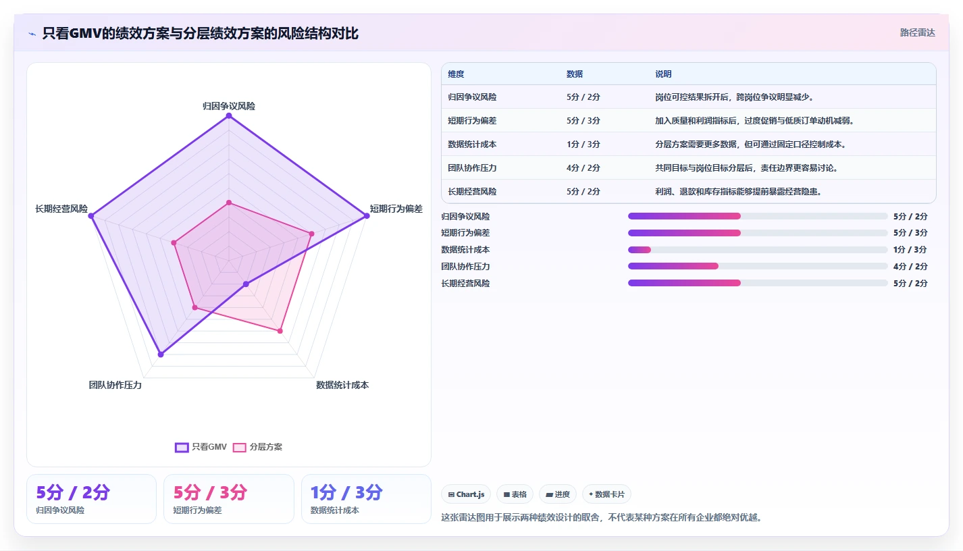The height and width of the screenshot is (551, 963).
Task: Click the purple GMV point at 长期经营风险 axis
Action: pyautogui.click(x=91, y=216)
